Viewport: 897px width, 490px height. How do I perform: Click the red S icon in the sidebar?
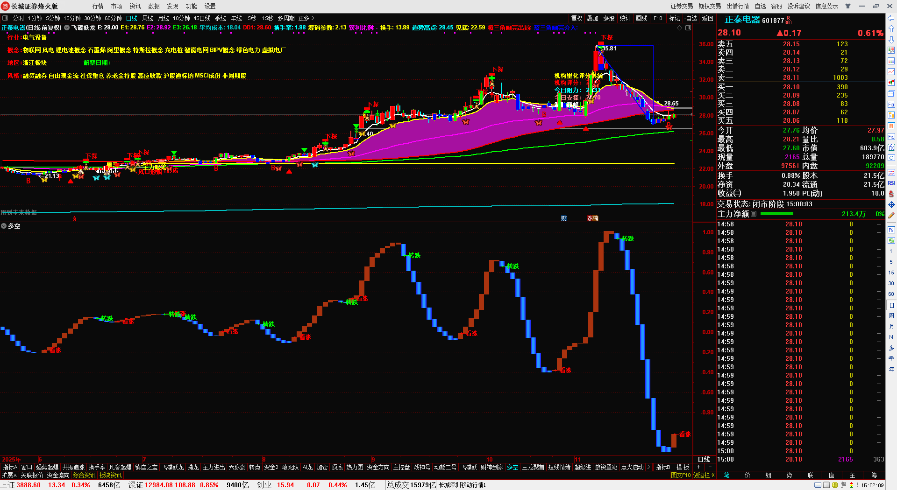[x=891, y=193]
